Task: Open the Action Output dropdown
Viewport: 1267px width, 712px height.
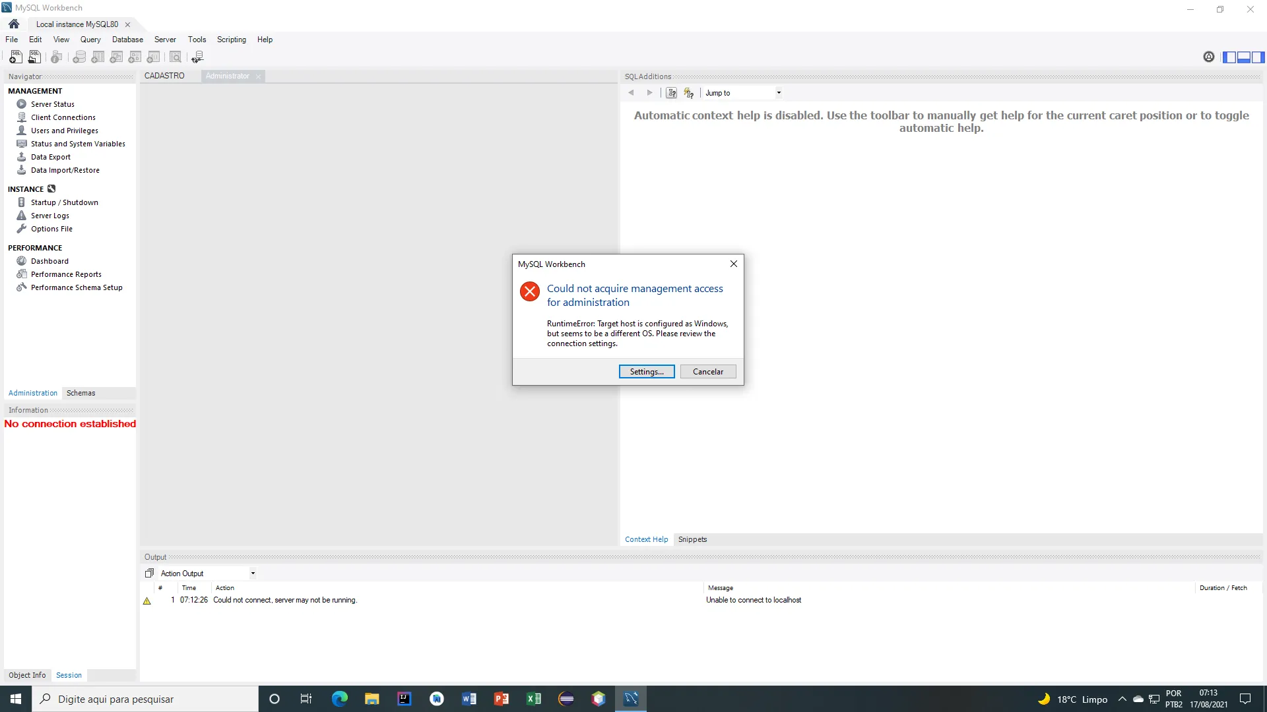Action: [253, 574]
